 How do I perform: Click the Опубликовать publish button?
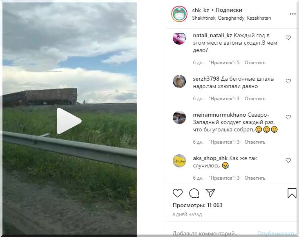pyautogui.click(x=277, y=234)
